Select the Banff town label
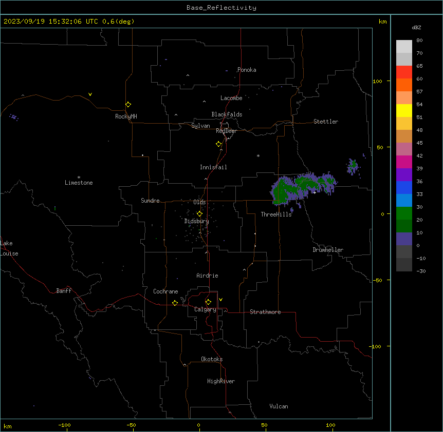 pos(64,291)
